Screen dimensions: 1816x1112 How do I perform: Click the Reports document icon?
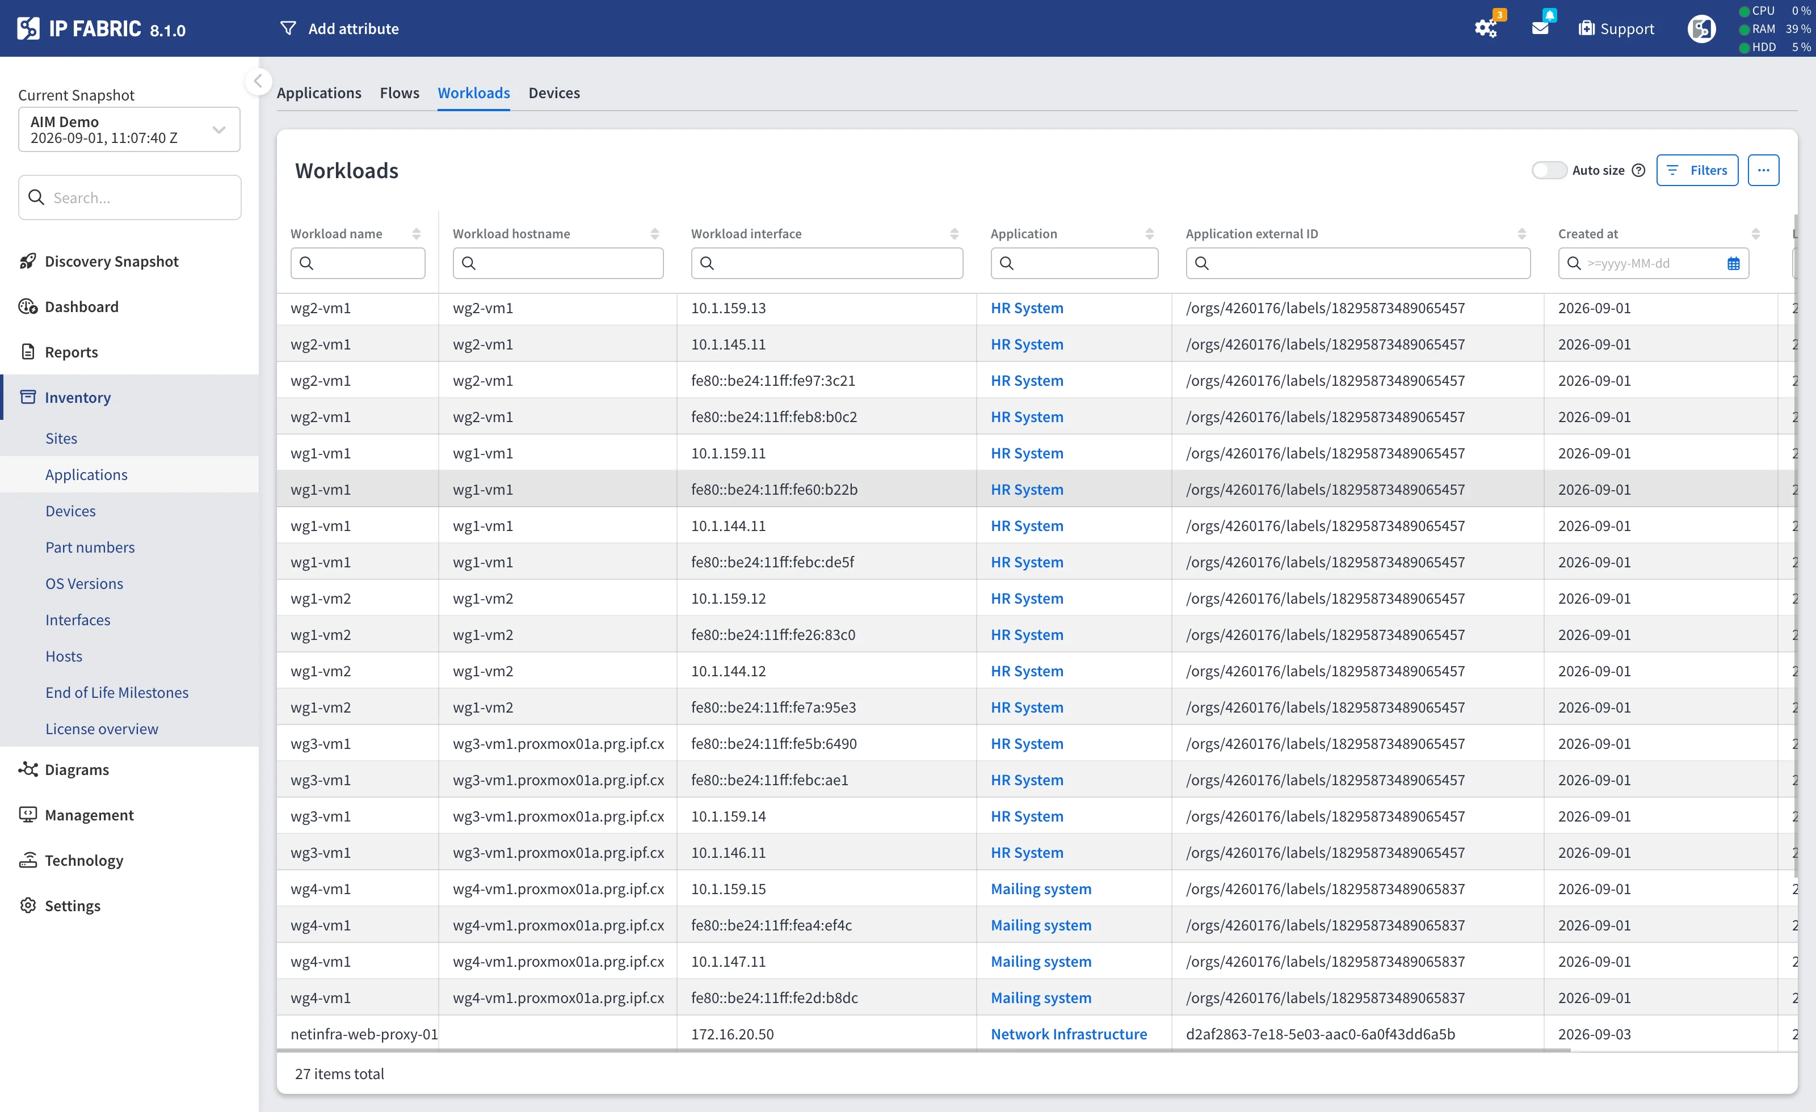click(27, 352)
